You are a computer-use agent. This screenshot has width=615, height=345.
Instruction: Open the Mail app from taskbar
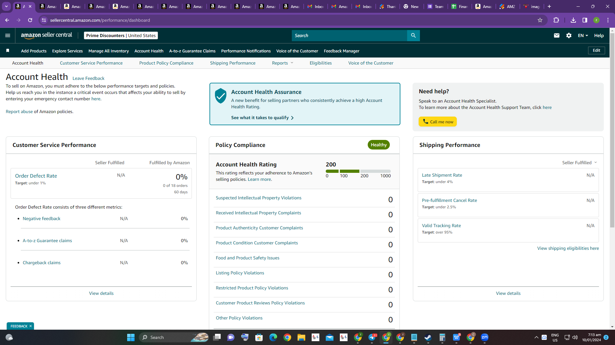point(330,337)
